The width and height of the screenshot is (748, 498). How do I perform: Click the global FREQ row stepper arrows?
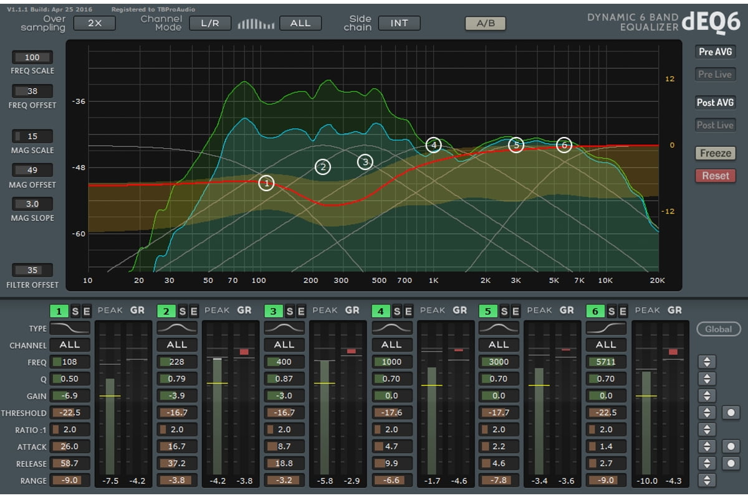(x=707, y=362)
